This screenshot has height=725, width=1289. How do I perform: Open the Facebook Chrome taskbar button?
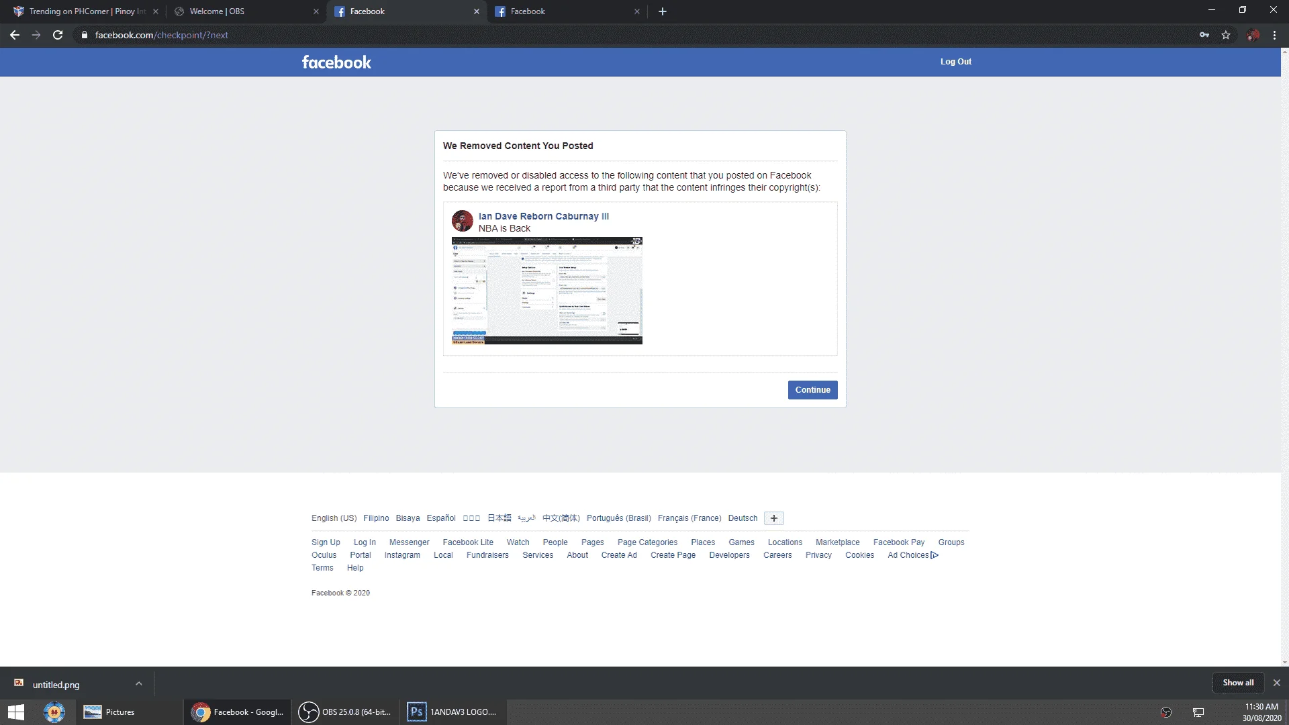pos(238,712)
